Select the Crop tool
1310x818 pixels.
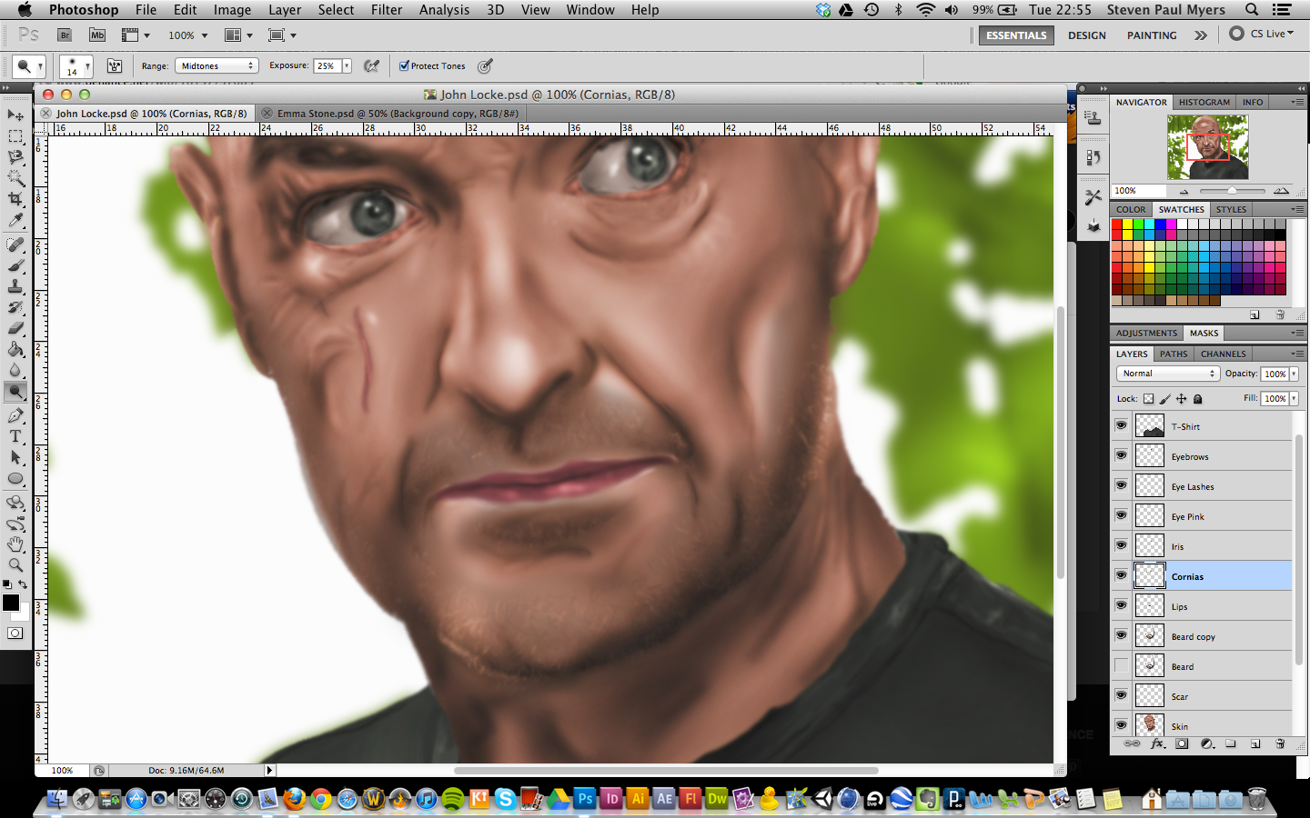tap(15, 199)
